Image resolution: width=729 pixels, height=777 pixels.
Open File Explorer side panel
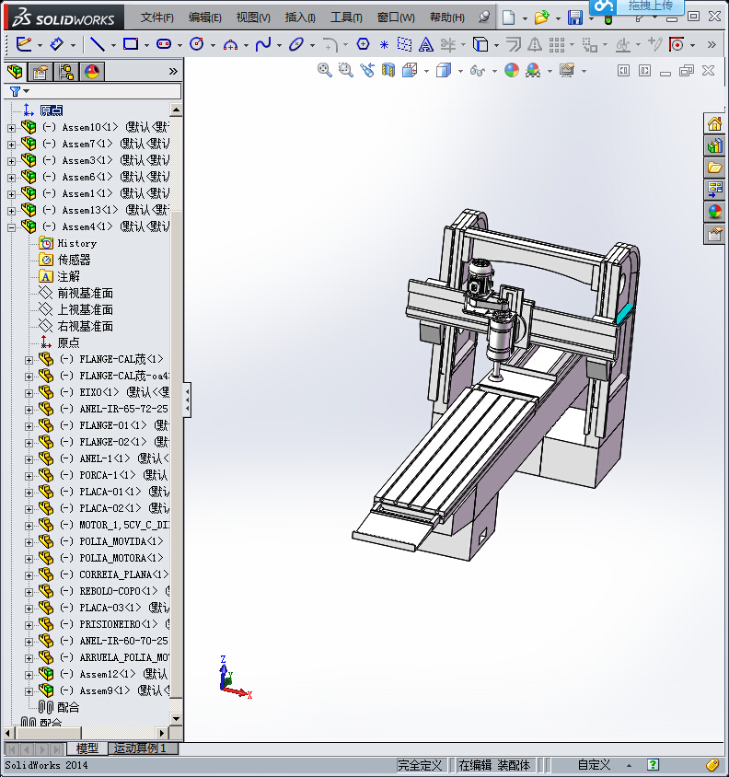tap(714, 168)
